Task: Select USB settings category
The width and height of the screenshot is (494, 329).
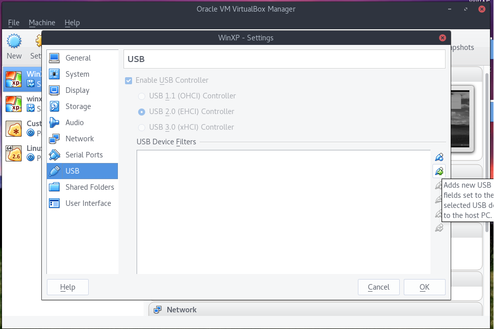Action: pos(82,171)
